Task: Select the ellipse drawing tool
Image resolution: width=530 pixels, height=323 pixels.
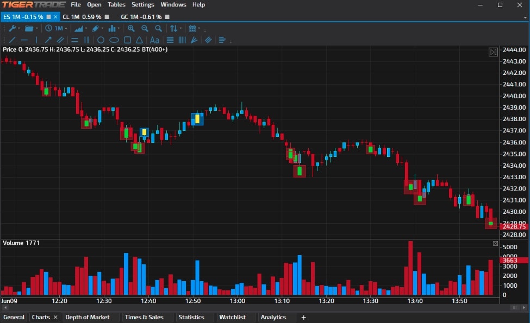Action: [114, 40]
